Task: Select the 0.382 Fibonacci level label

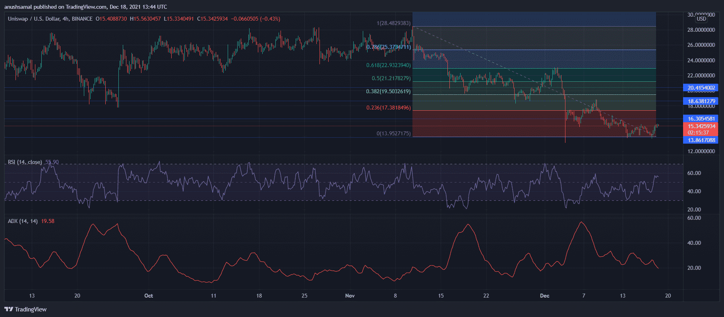Action: 388,91
